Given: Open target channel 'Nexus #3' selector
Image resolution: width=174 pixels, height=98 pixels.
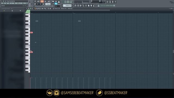Looking at the screenshot, I should pos(64,8).
